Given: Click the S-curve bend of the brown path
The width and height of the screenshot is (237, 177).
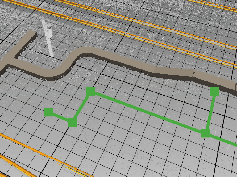Looking at the screenshot, I should (69, 65).
